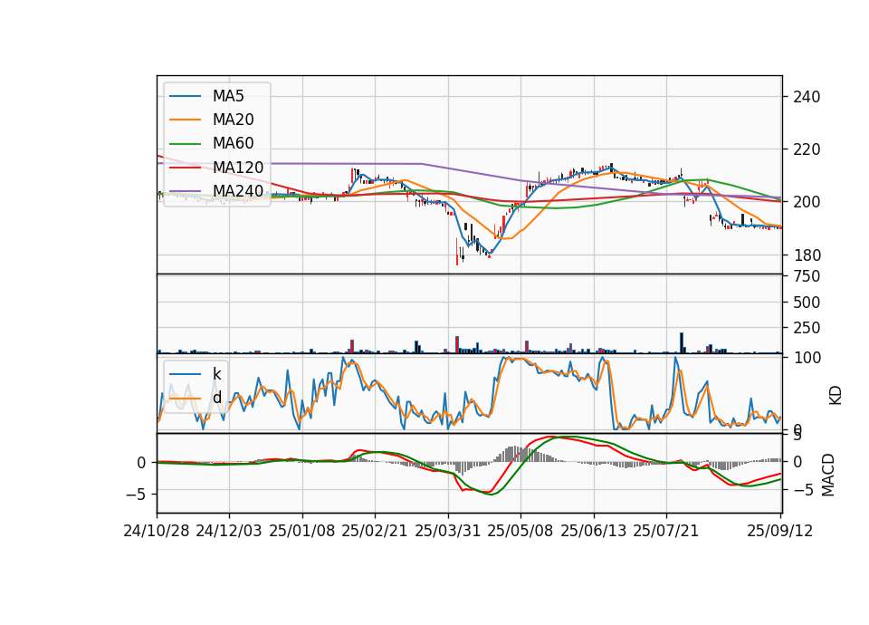Viewport: 869px width, 625px height.
Task: Click the 200 price axis label
Action: [807, 202]
